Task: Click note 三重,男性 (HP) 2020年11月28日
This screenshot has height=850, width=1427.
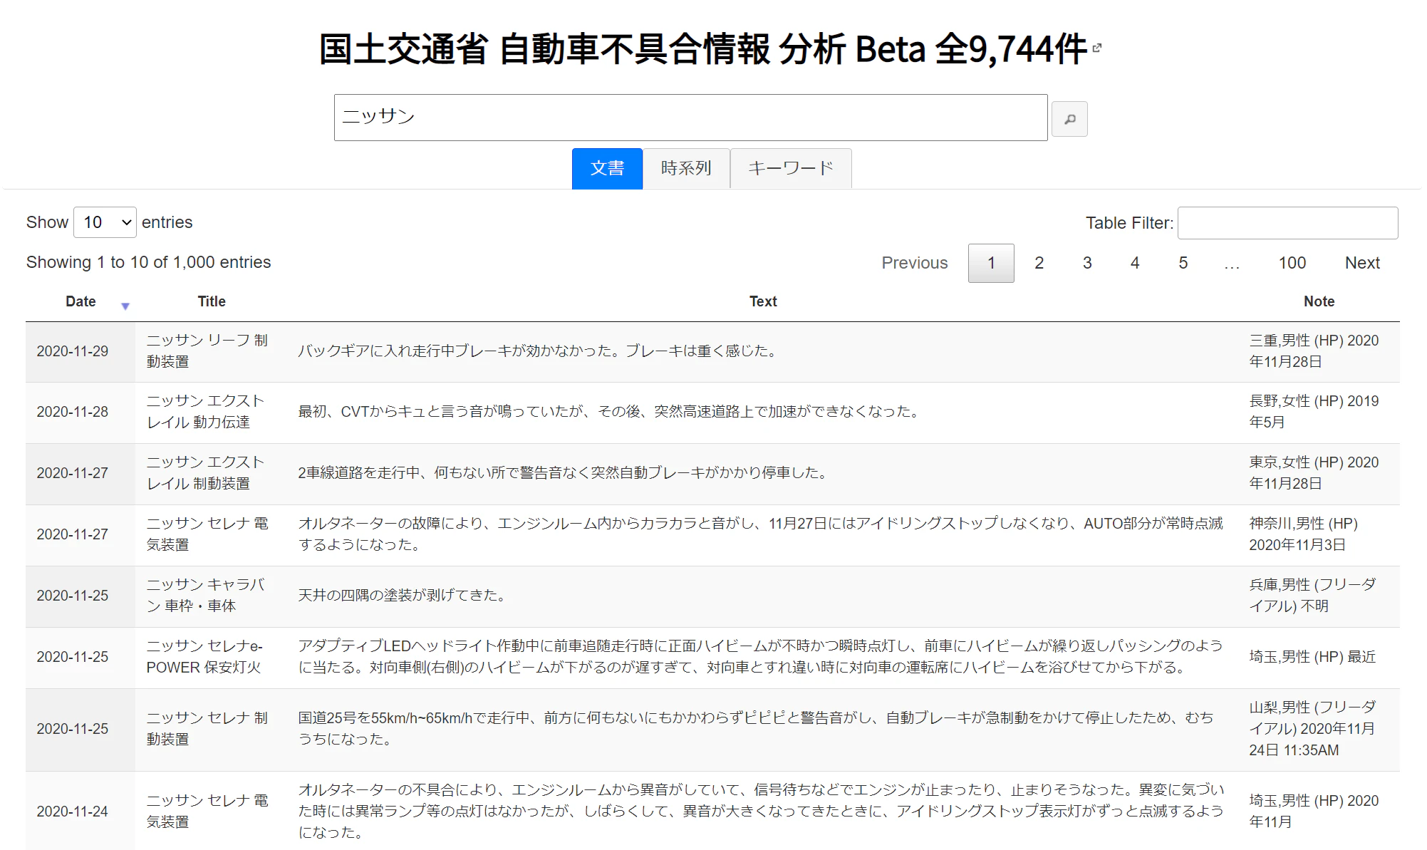Action: tap(1314, 351)
